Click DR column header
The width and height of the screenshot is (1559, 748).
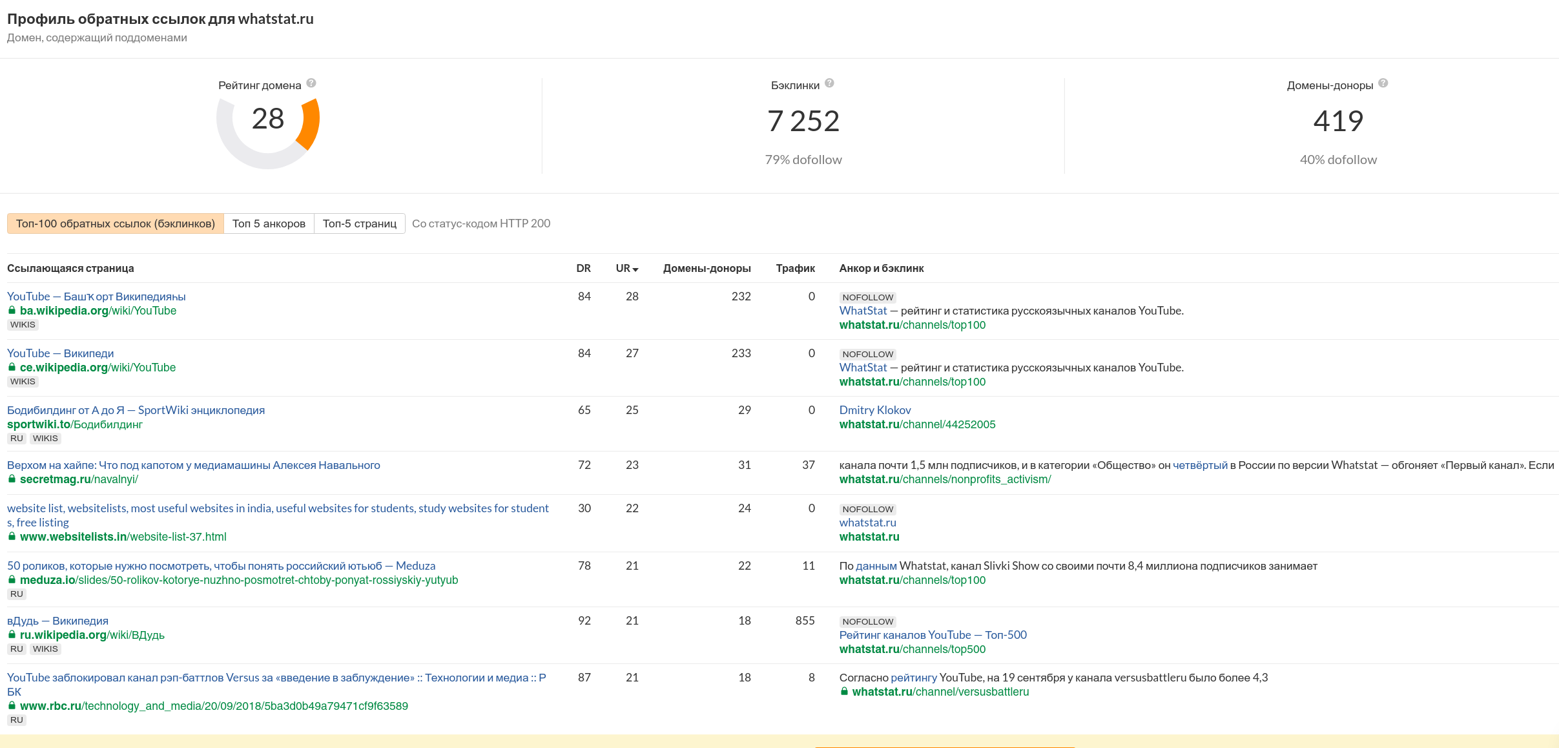coord(583,268)
